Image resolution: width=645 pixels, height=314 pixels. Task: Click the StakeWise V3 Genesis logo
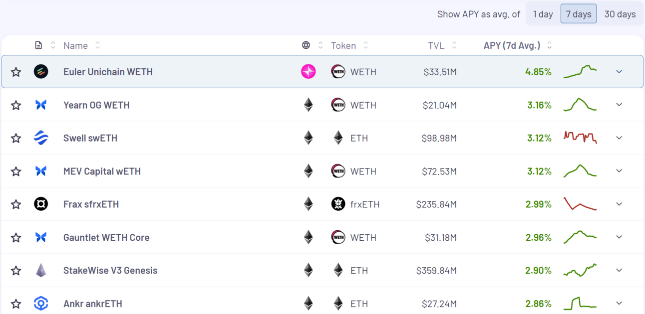(x=41, y=271)
